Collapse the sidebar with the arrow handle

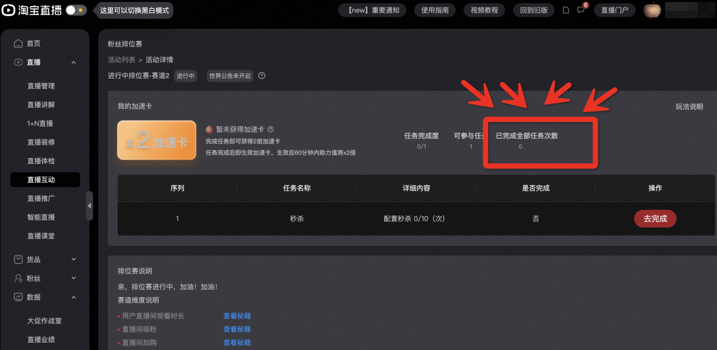click(x=90, y=205)
